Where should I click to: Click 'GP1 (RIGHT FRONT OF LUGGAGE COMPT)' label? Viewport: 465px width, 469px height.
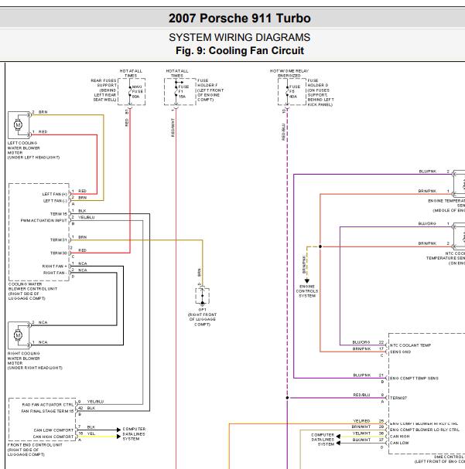point(203,317)
